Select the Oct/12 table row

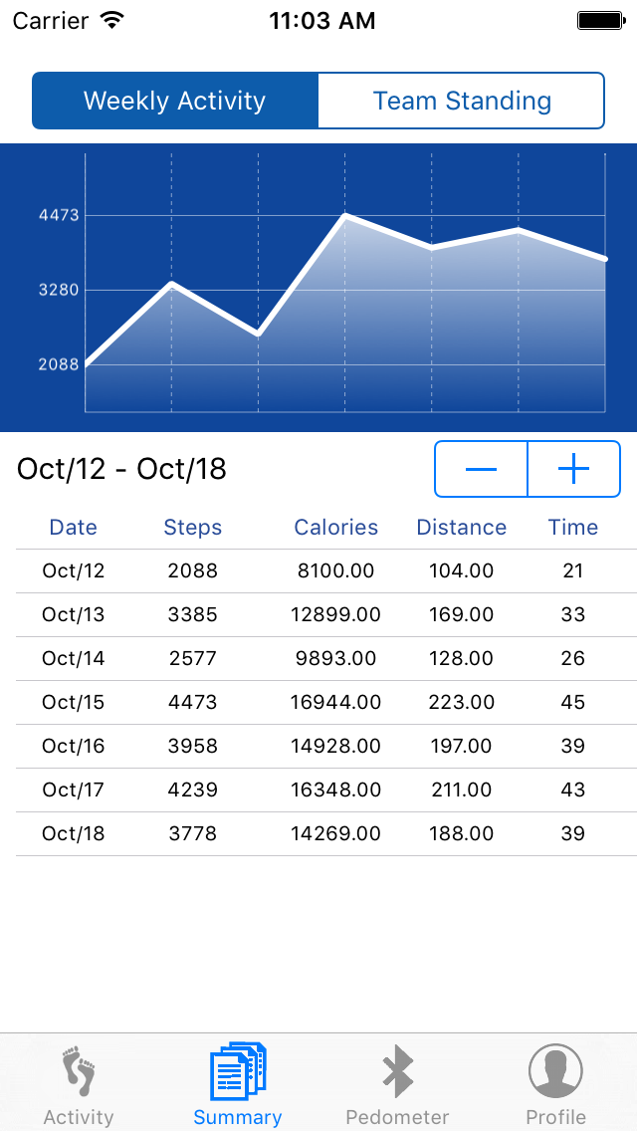326,571
